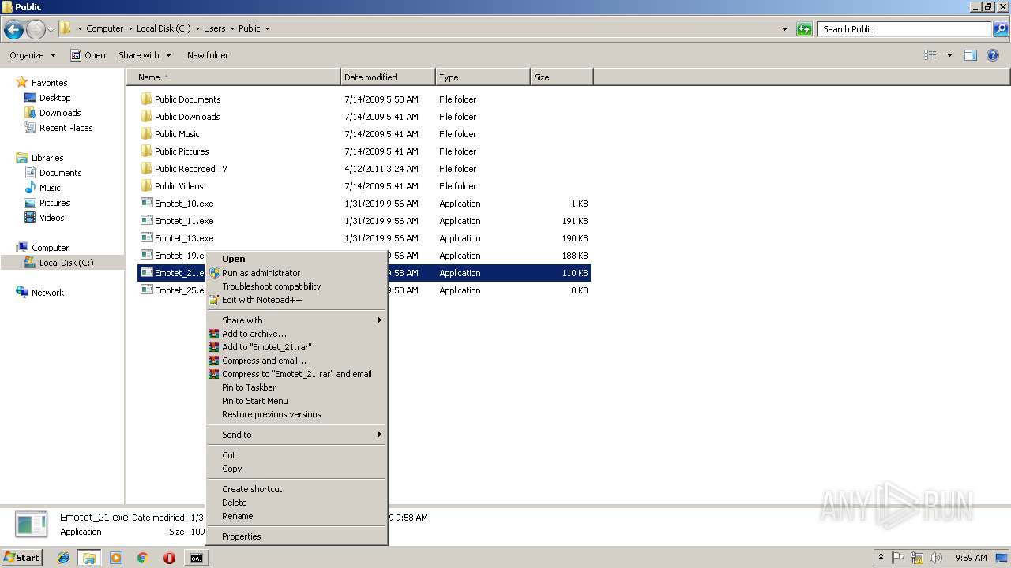Select Local Disk (C:) in navigation pane
Screen dimensions: 1011x568
66,263
